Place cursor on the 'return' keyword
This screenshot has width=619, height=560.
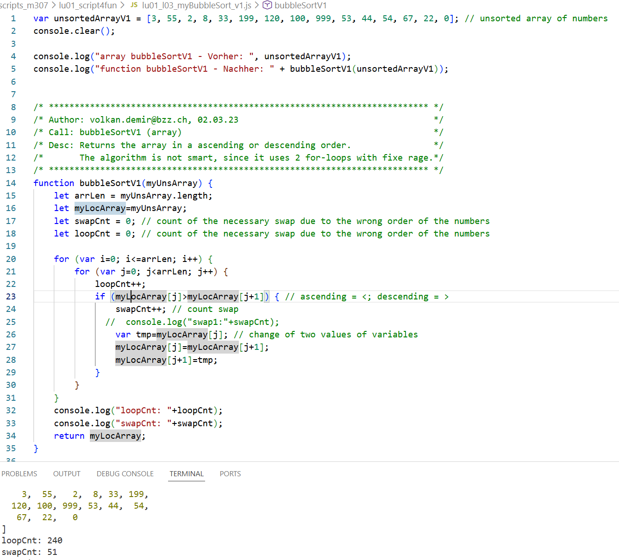pyautogui.click(x=69, y=436)
